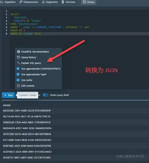Open the Datasources tab

(x=29, y=2)
